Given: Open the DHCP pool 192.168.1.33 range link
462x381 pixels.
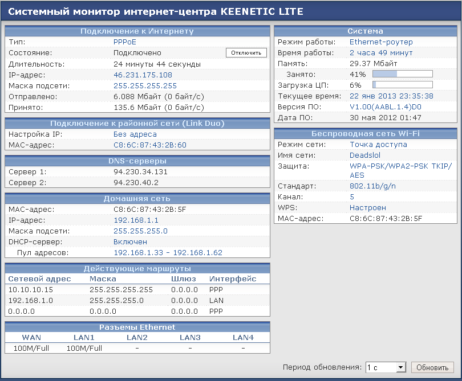Looking at the screenshot, I should [x=168, y=252].
